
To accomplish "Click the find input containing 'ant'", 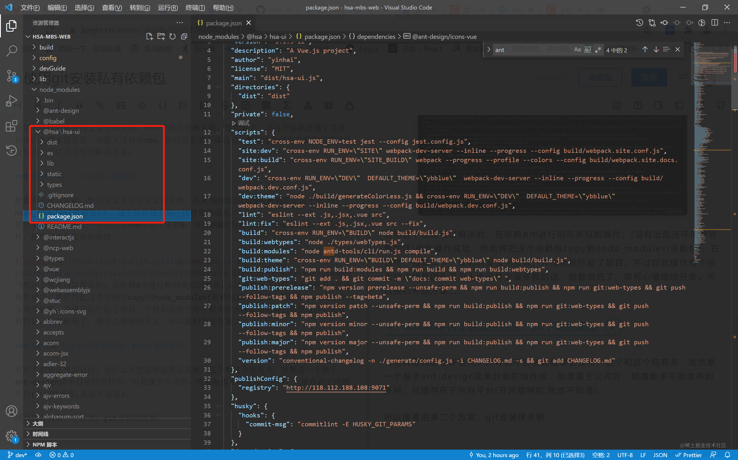I will (532, 50).
